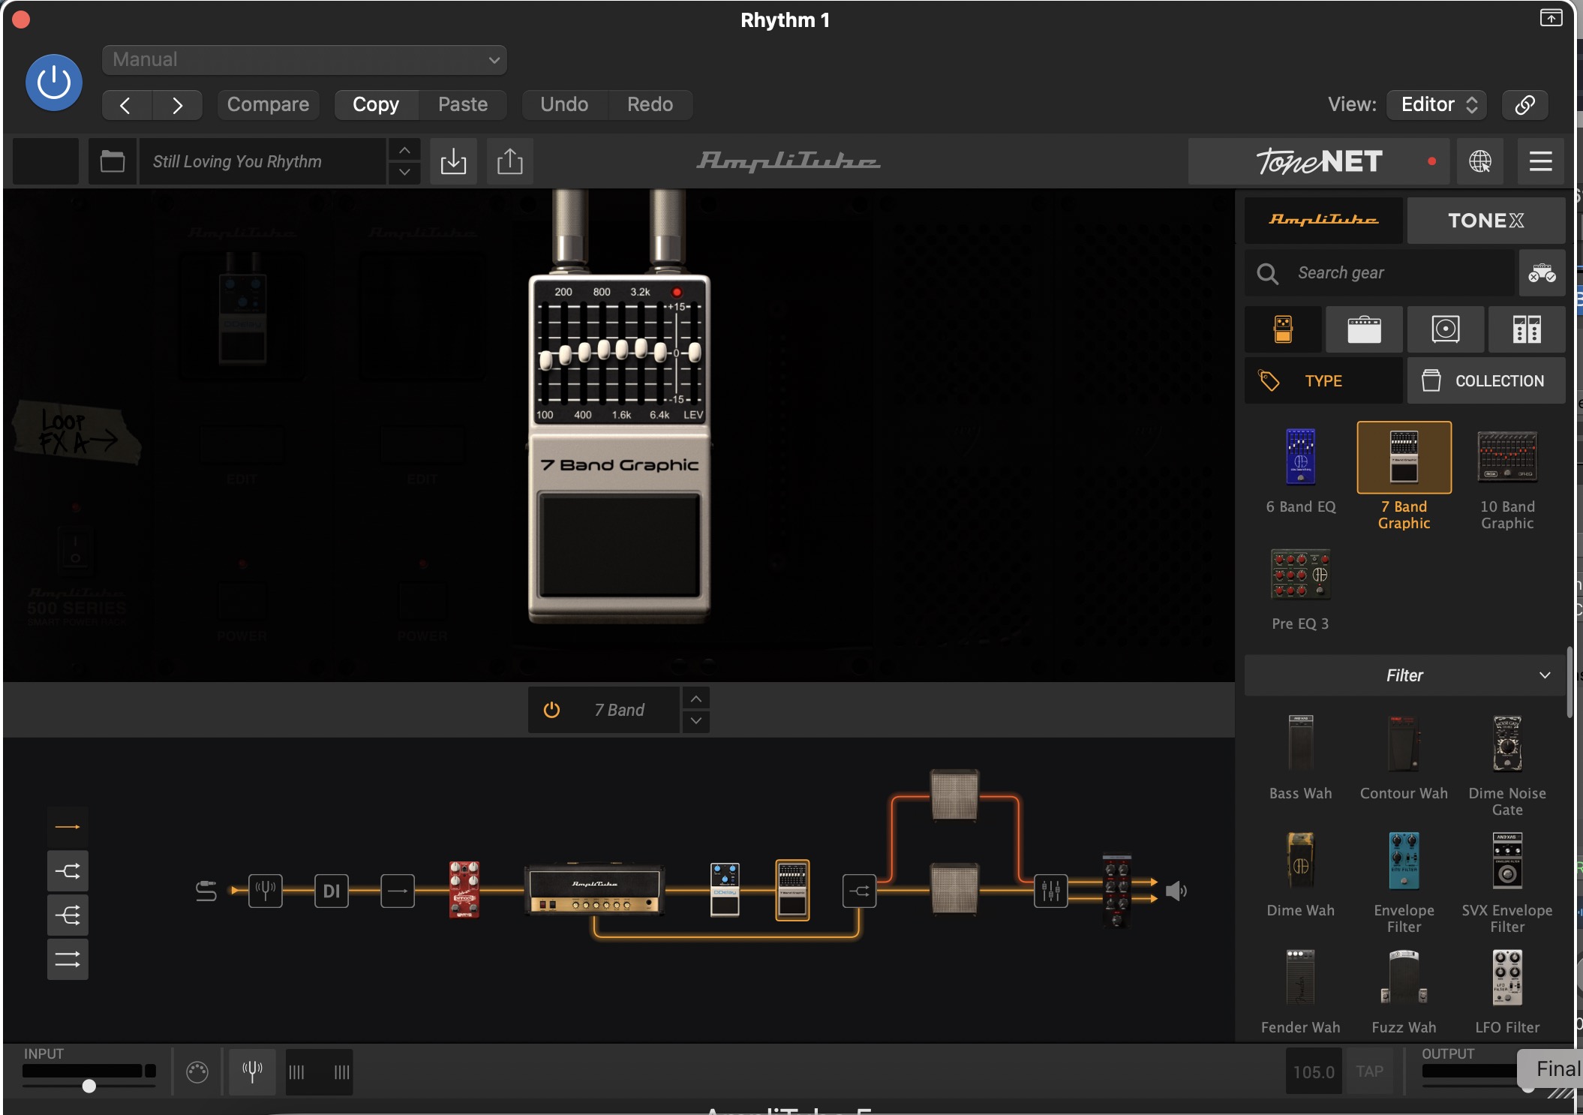Click the tuner block in signal chain
This screenshot has width=1583, height=1115.
pos(266,891)
